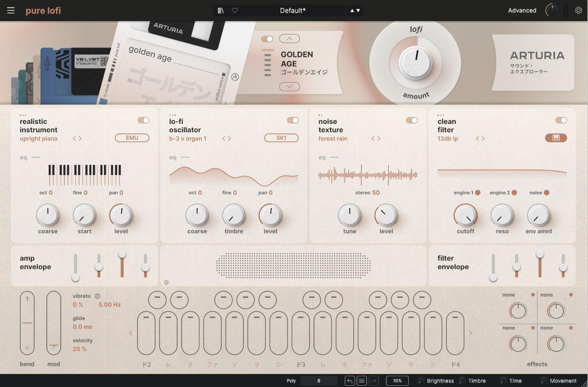This screenshot has height=387, width=588.
Task: Select the next lofi type with the down chevron
Action: point(289,86)
